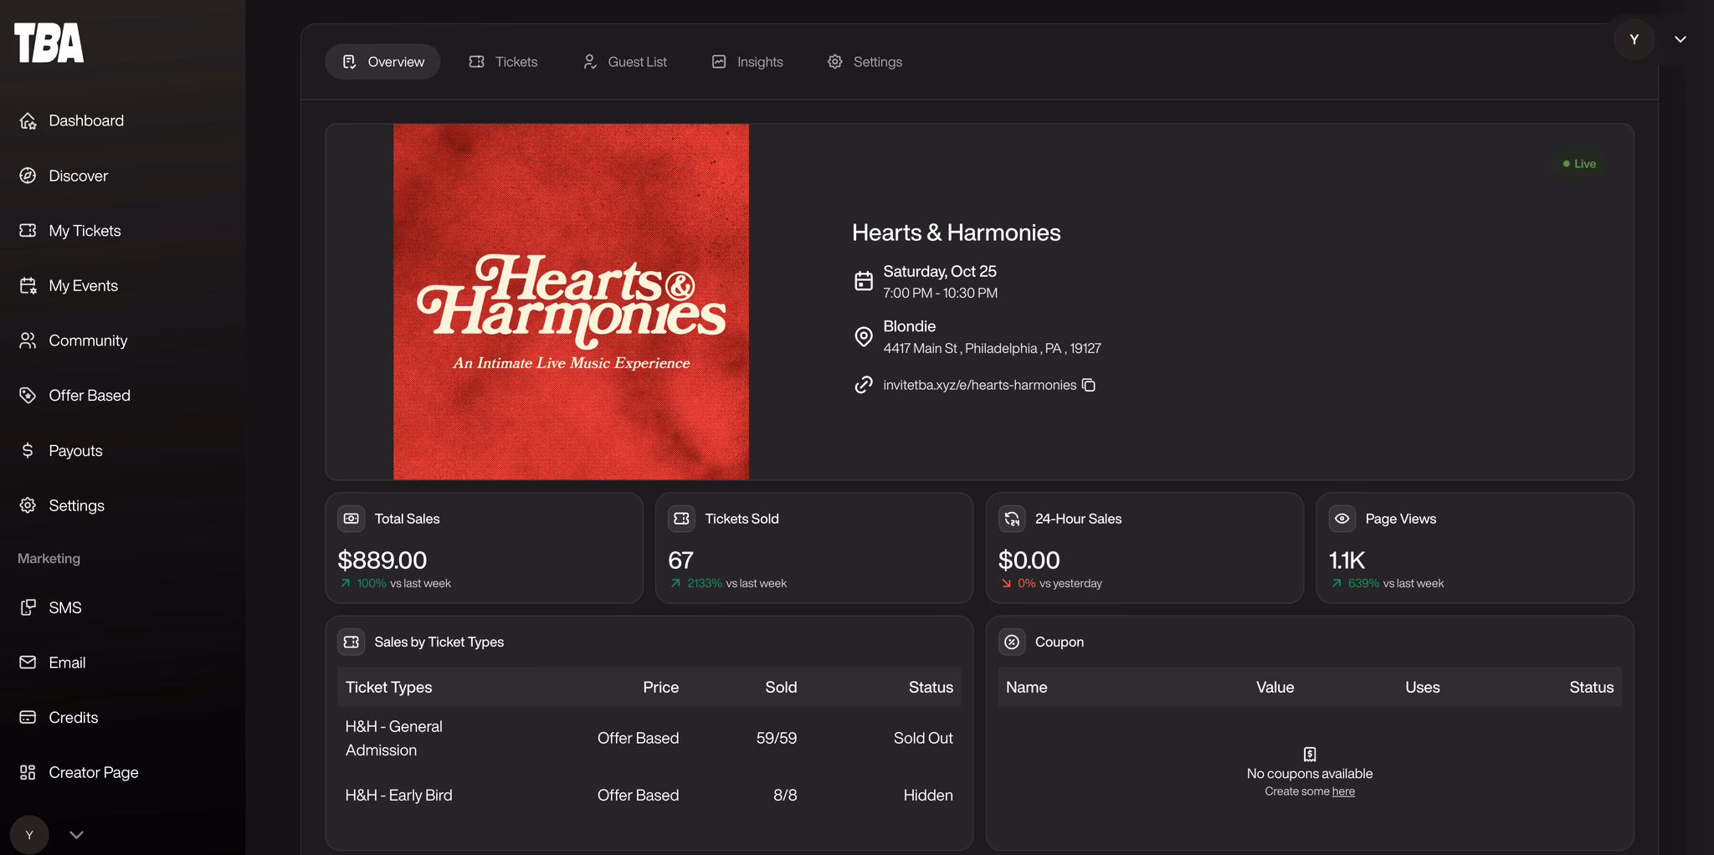Switch to the Insights tab
The height and width of the screenshot is (855, 1714).
tap(747, 62)
